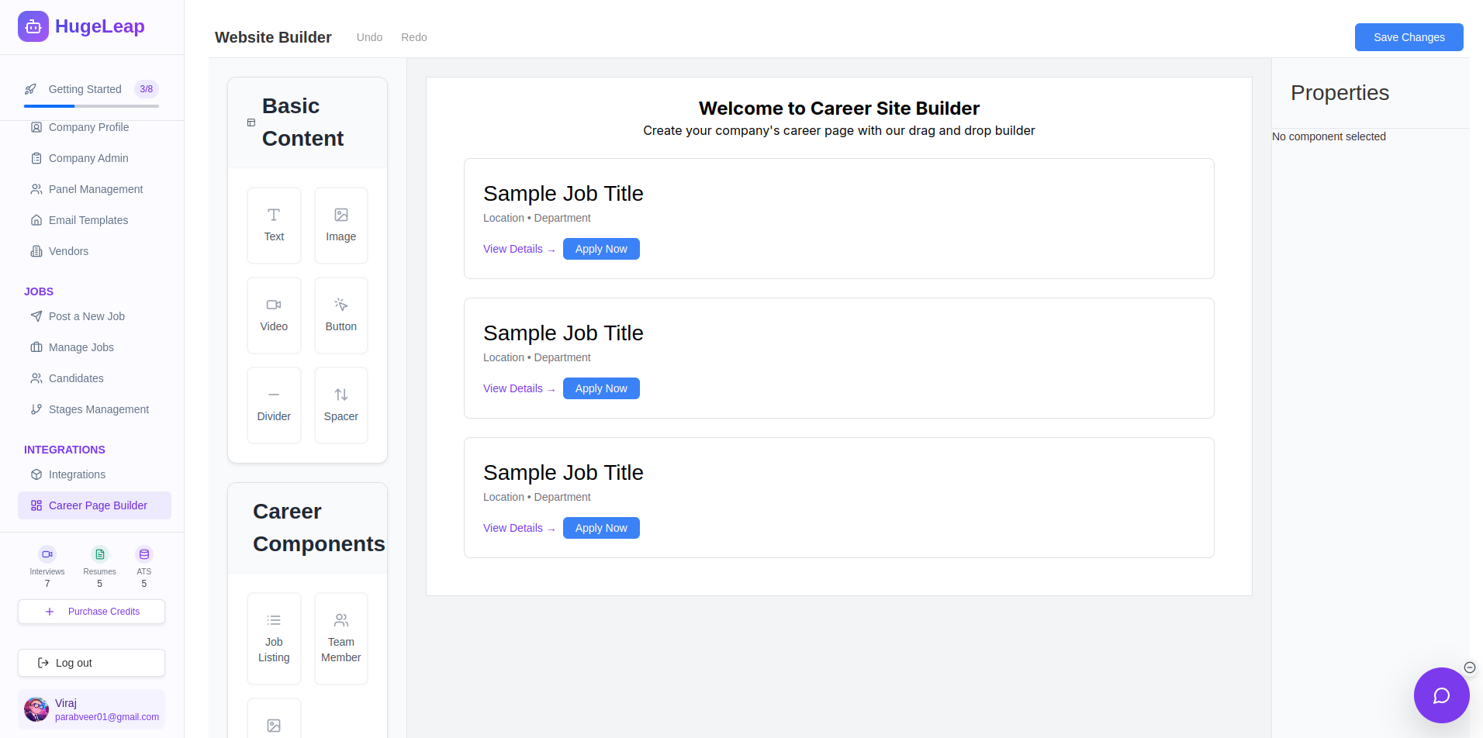Click the HugeLeap logo icon
This screenshot has width=1483, height=738.
33,26
